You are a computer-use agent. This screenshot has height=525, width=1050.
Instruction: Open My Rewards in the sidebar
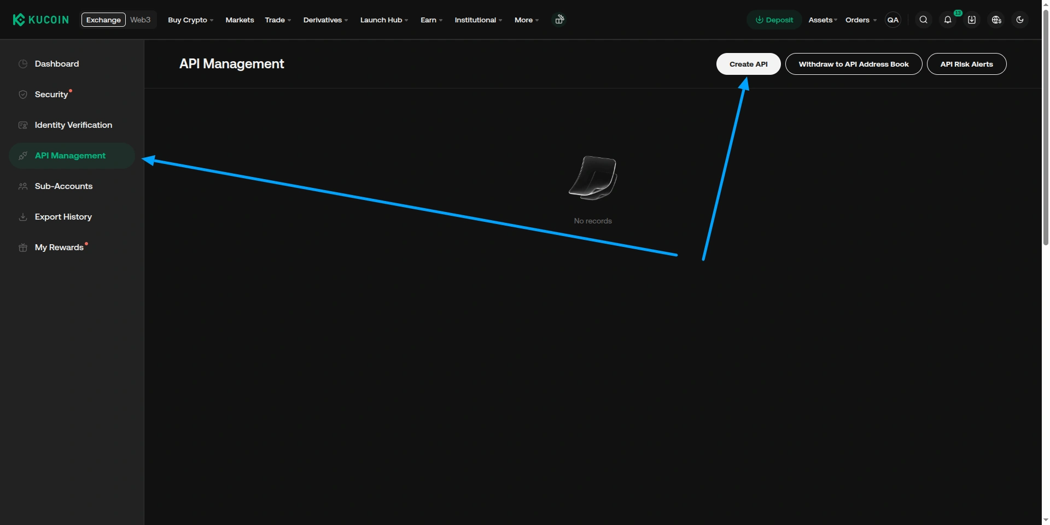[x=72, y=247]
